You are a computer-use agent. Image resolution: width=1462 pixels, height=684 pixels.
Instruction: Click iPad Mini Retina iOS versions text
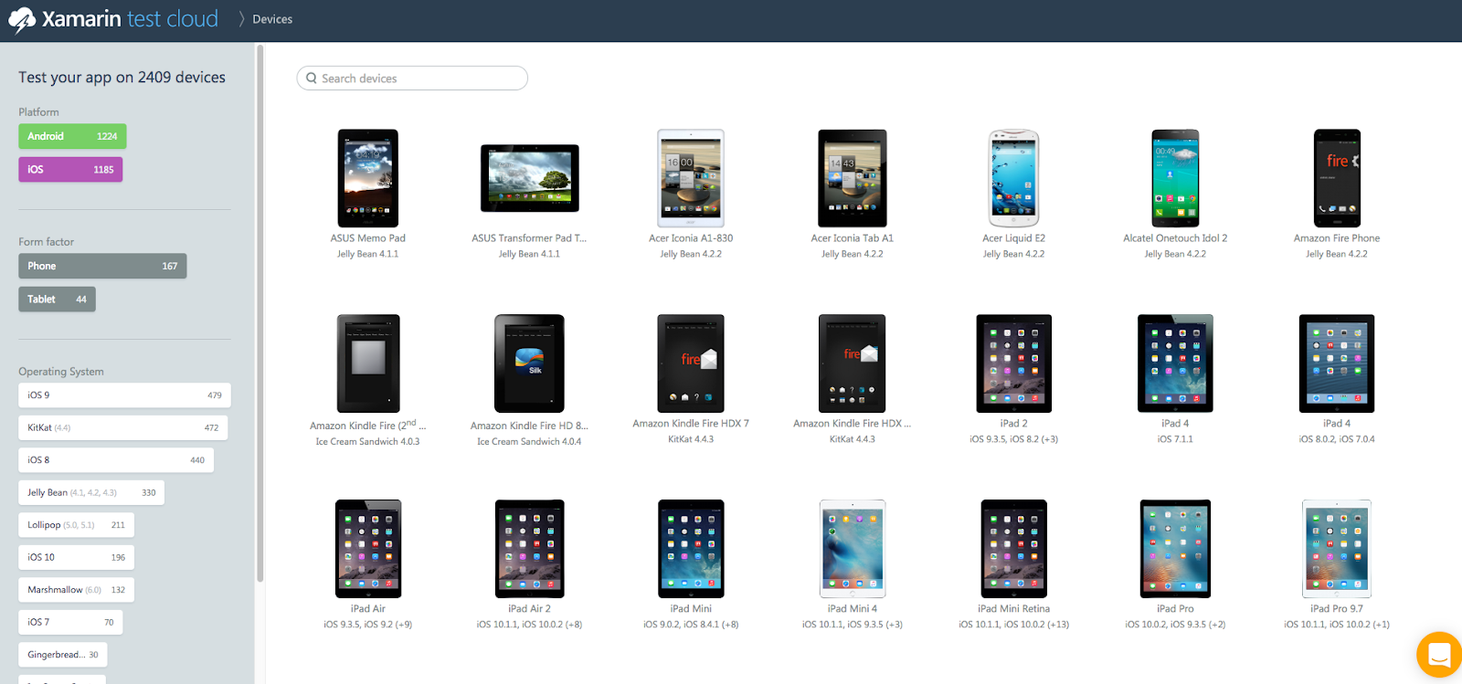pyautogui.click(x=1014, y=625)
